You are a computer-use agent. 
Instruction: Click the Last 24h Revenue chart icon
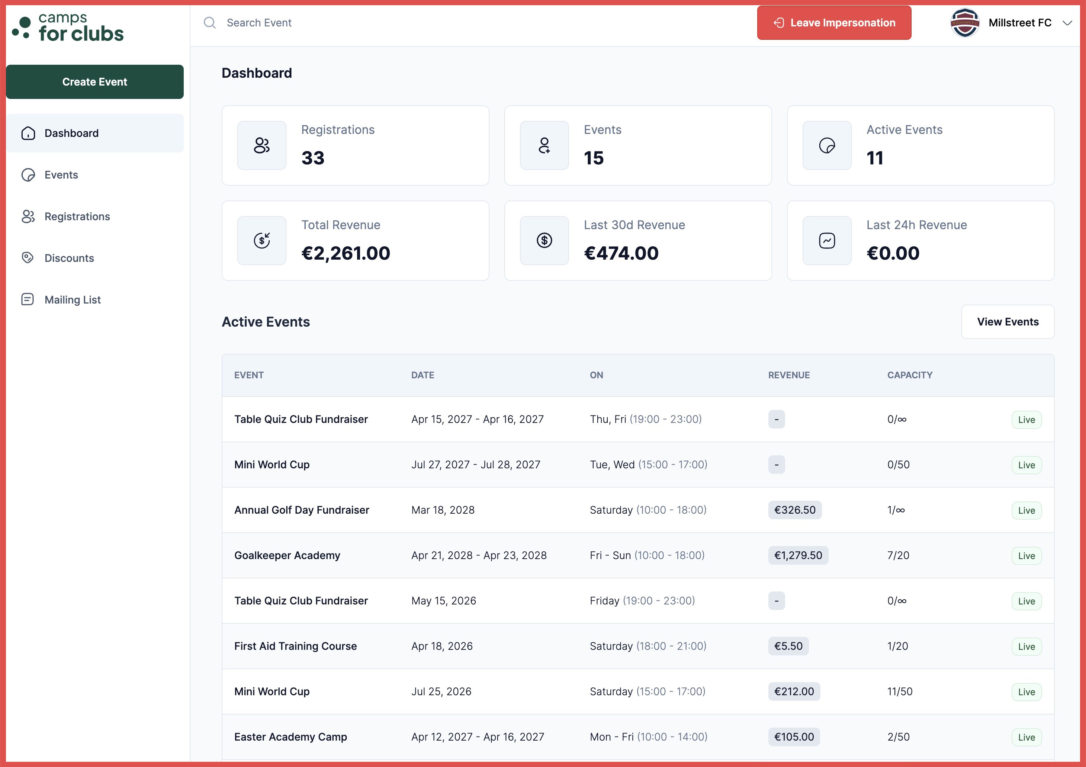[826, 240]
